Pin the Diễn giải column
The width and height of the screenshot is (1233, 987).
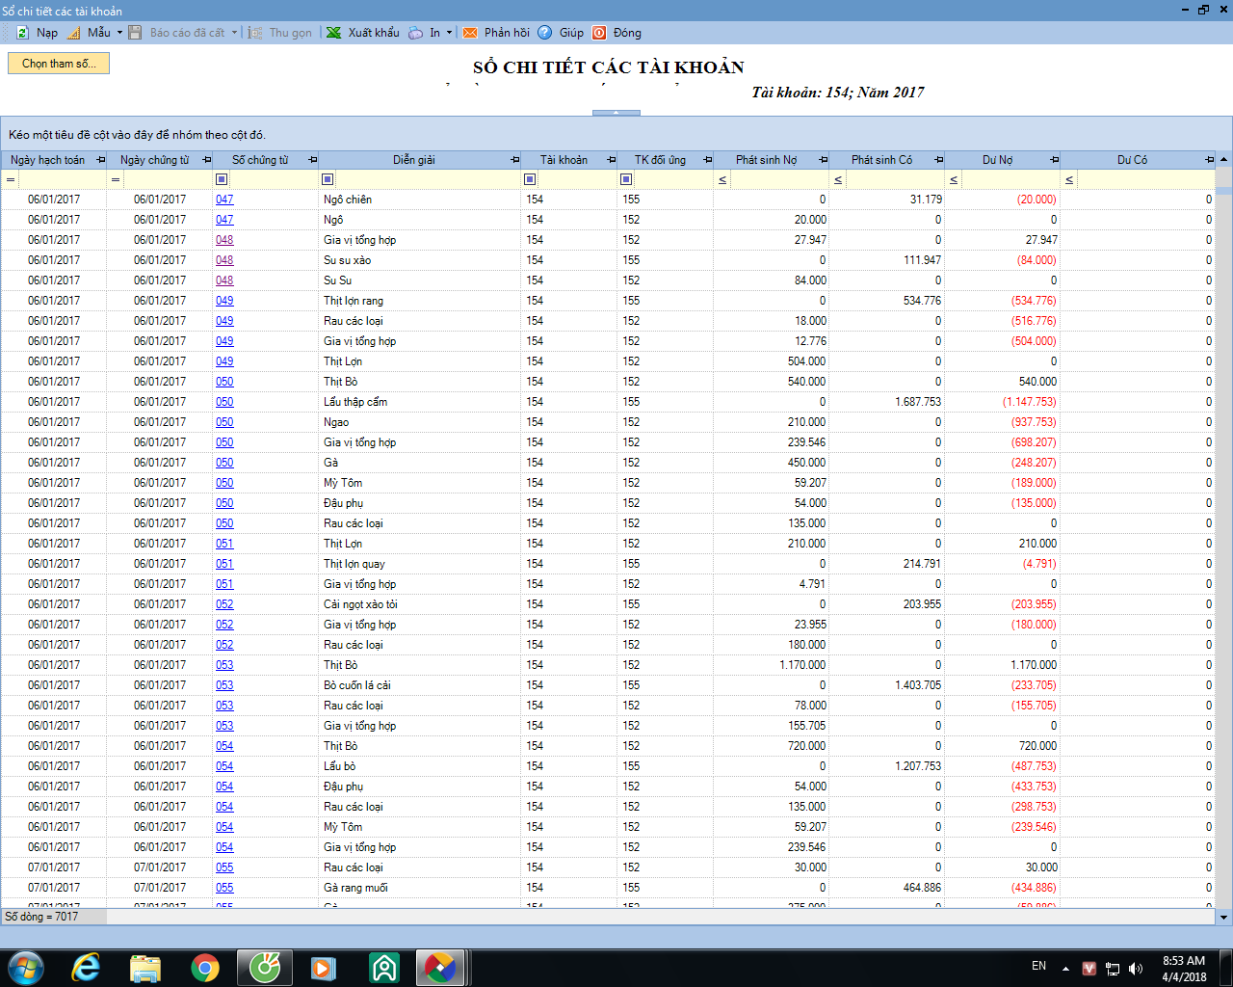(514, 160)
